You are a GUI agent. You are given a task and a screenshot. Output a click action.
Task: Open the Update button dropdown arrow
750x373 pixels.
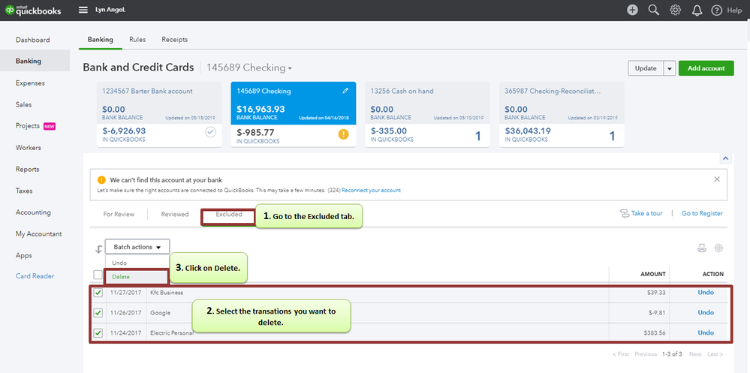(669, 68)
